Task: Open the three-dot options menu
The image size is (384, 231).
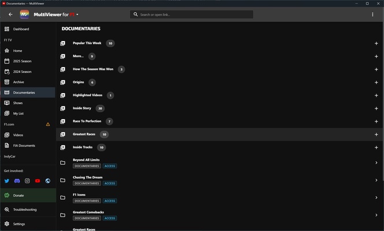Action: tap(372, 14)
